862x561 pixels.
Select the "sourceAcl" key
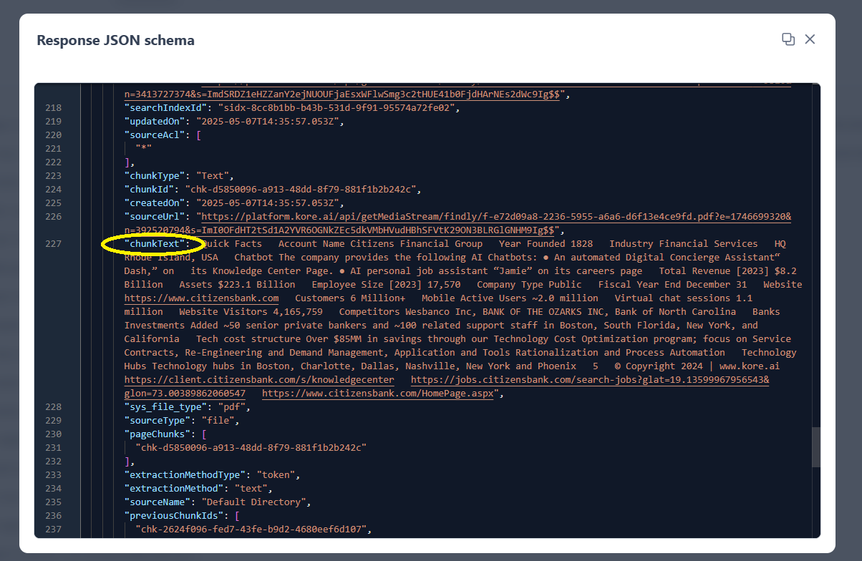(154, 135)
